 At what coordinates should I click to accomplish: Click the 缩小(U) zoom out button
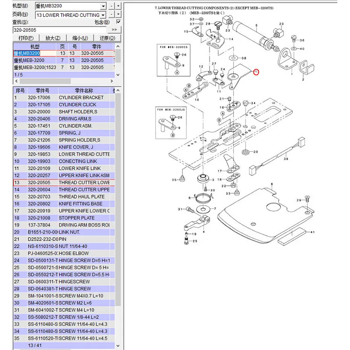click(80, 38)
